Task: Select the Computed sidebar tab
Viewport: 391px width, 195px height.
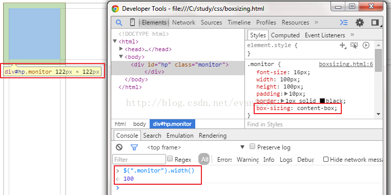Action: (x=285, y=35)
